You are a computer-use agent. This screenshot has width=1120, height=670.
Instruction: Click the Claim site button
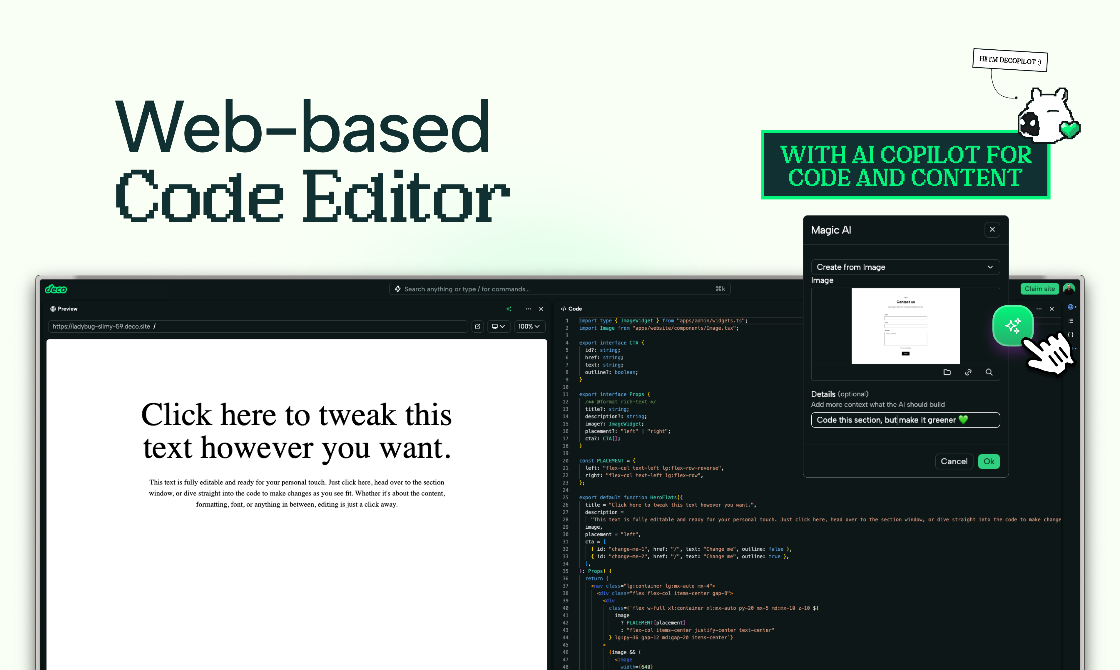click(x=1039, y=289)
